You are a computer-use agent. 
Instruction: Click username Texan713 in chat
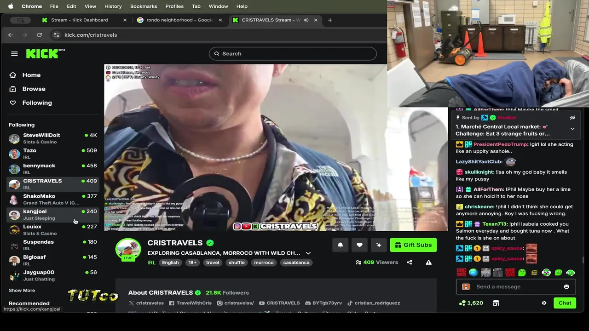(x=495, y=224)
